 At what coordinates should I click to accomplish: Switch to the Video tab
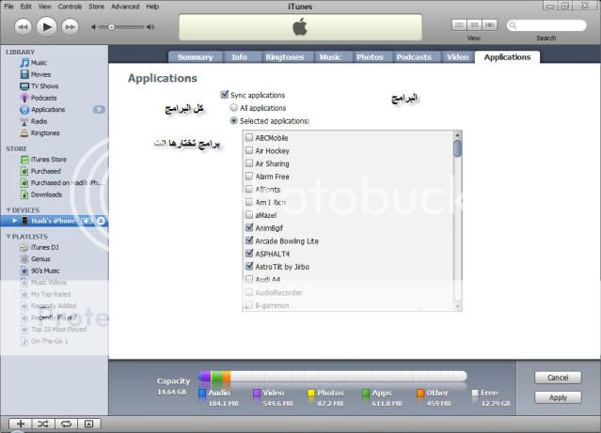457,57
